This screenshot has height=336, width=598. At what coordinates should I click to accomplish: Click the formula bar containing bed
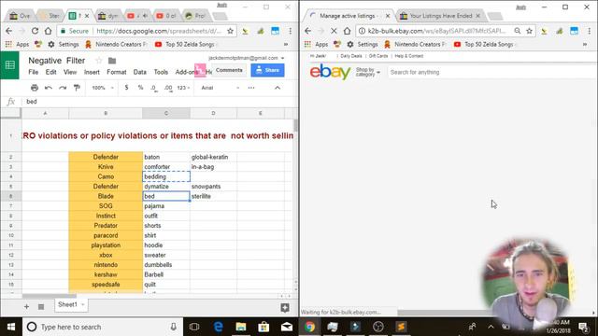pos(160,102)
